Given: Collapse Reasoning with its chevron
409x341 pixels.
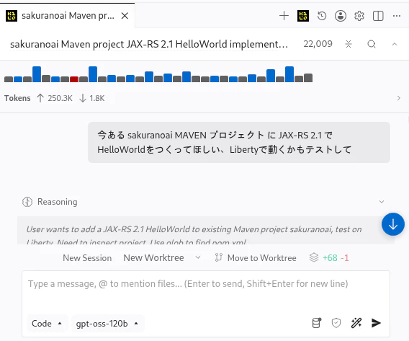Looking at the screenshot, I should click(382, 202).
